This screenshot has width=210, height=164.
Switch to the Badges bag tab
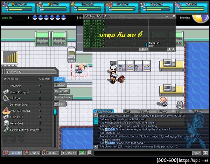point(60,104)
